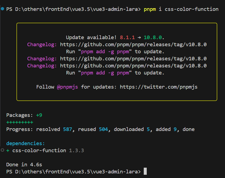Open the first Changelog GitHub release link

(133, 45)
